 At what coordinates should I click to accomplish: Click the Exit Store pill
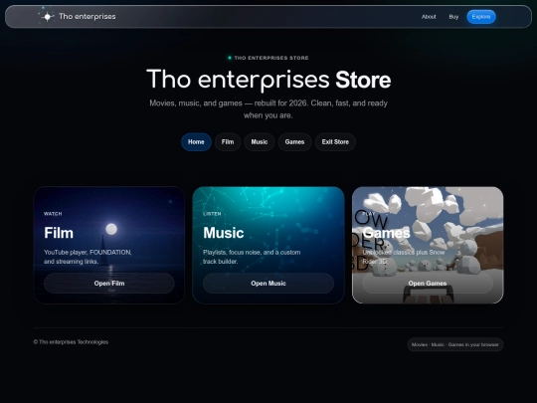coord(335,142)
